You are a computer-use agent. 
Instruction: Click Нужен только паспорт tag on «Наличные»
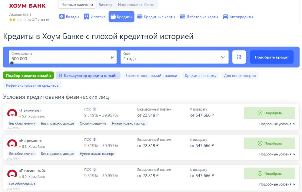coord(129,124)
